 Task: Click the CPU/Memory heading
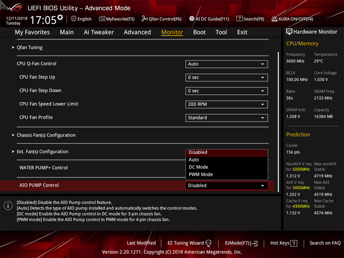[302, 43]
